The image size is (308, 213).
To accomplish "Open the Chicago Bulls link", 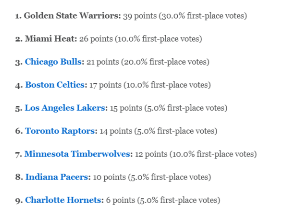I will click(x=54, y=62).
